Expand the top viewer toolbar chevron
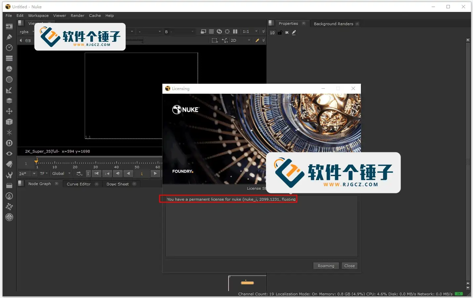The image size is (473, 298). (x=264, y=31)
